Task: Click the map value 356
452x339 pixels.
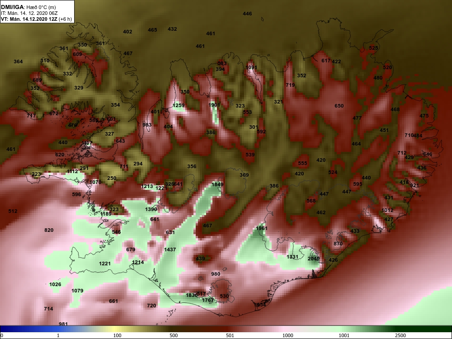Action: [192, 166]
